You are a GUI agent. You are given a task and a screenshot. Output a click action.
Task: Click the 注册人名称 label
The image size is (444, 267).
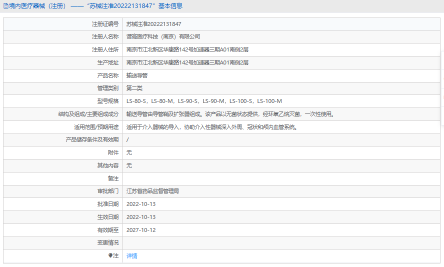[x=105, y=36]
